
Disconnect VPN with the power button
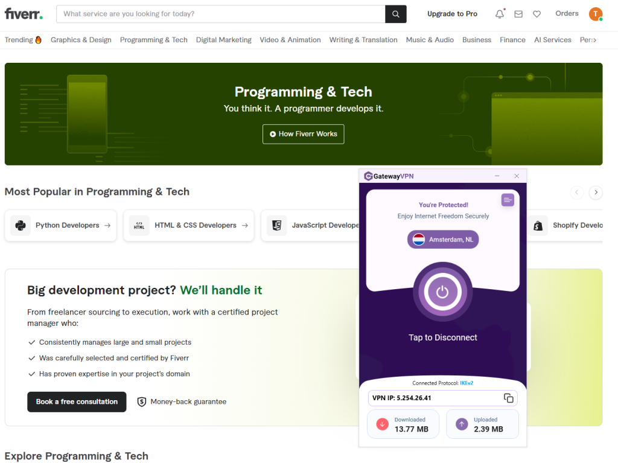442,292
